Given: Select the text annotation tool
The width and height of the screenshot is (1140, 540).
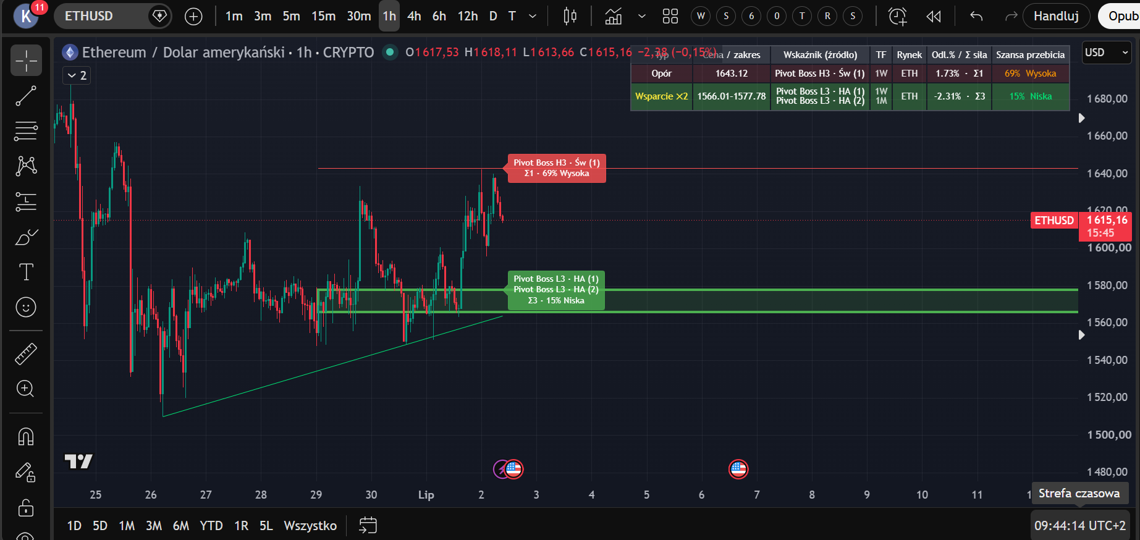Looking at the screenshot, I should 26,272.
